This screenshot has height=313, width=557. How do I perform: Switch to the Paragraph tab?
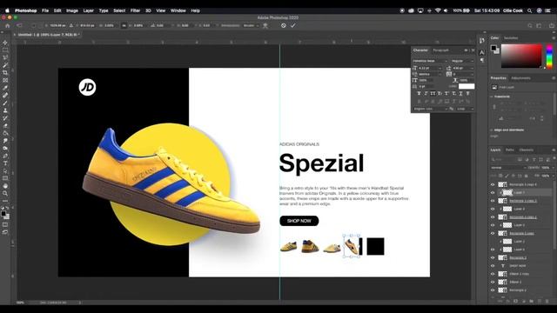(x=441, y=50)
